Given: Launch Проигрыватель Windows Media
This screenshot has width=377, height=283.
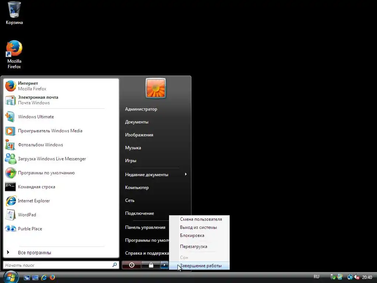Looking at the screenshot, I should pyautogui.click(x=61, y=131).
